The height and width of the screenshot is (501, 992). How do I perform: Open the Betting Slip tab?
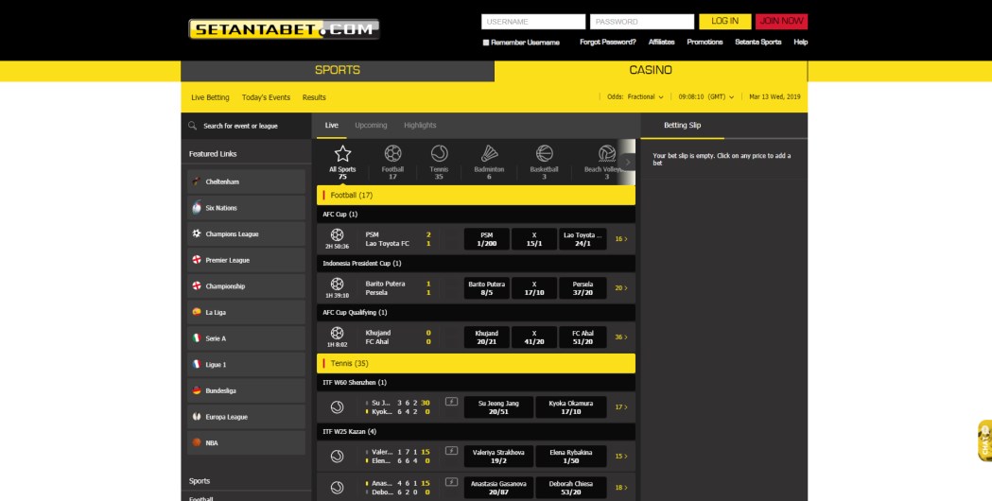click(682, 125)
